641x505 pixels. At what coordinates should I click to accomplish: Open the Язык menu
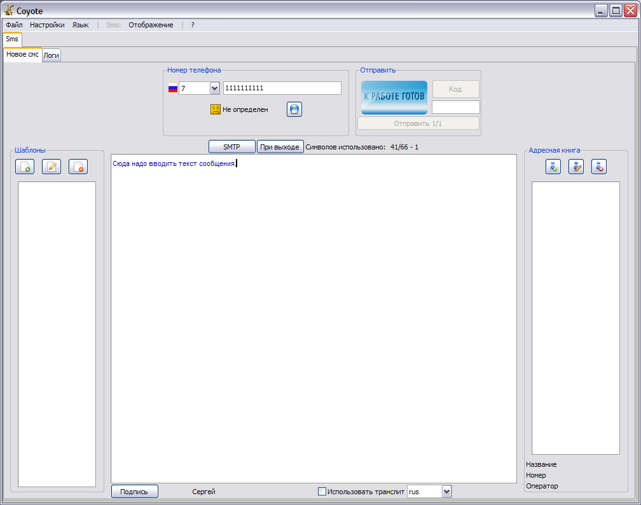(x=81, y=25)
